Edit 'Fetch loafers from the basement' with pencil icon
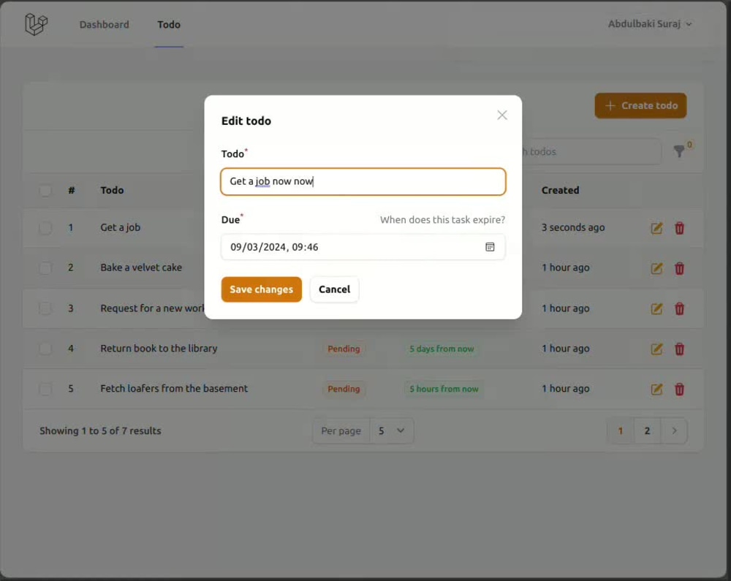Viewport: 731px width, 581px height. coord(656,389)
